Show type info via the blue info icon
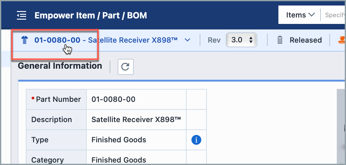The width and height of the screenshot is (346, 165). pos(196,140)
